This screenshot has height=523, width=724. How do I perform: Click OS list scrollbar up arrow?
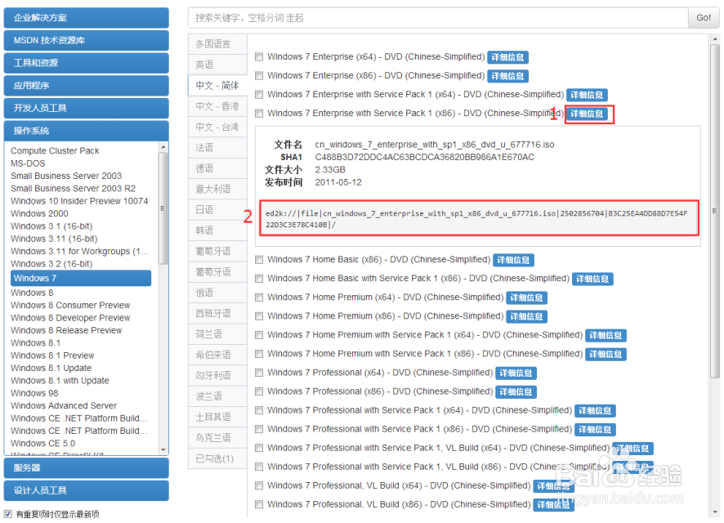[163, 147]
